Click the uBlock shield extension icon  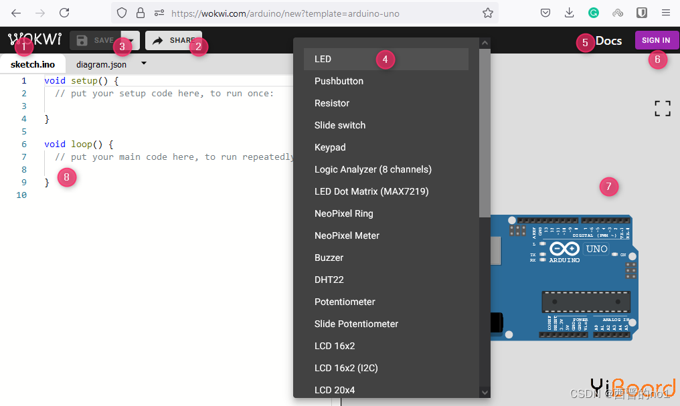tap(642, 13)
